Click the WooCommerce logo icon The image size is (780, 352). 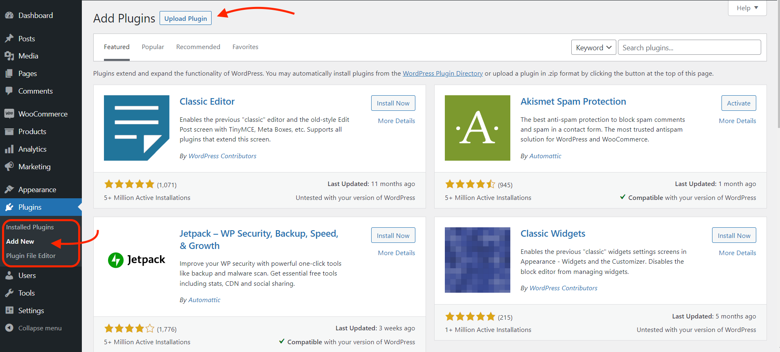(x=9, y=114)
